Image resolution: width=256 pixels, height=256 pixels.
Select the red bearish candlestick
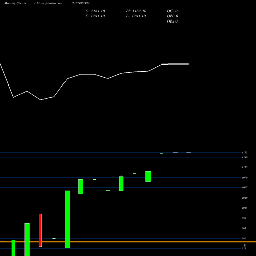pos(40,230)
